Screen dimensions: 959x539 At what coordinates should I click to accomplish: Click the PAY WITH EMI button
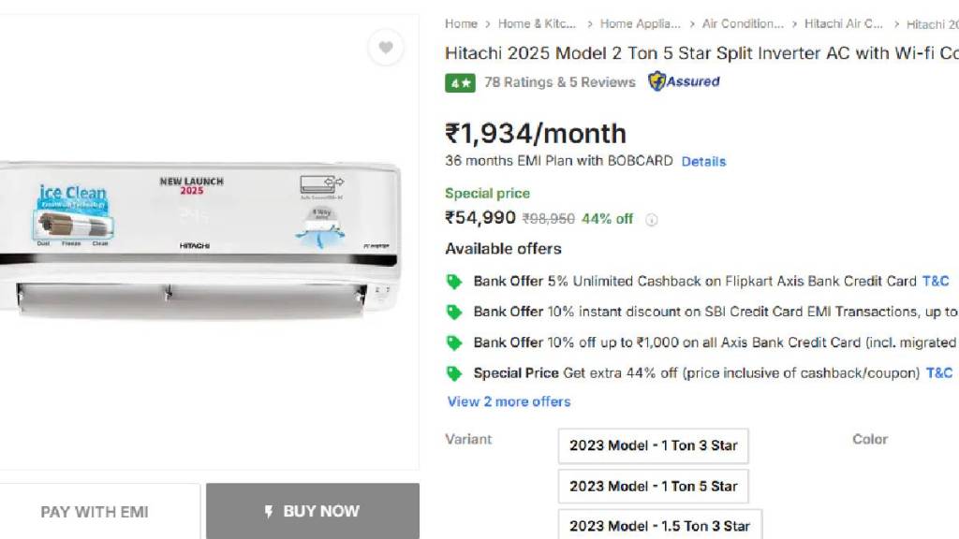pos(95,512)
